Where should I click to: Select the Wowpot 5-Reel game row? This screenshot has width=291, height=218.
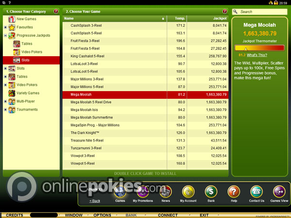point(145,164)
